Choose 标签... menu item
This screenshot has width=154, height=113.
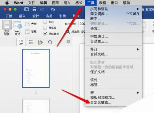pos(114,85)
